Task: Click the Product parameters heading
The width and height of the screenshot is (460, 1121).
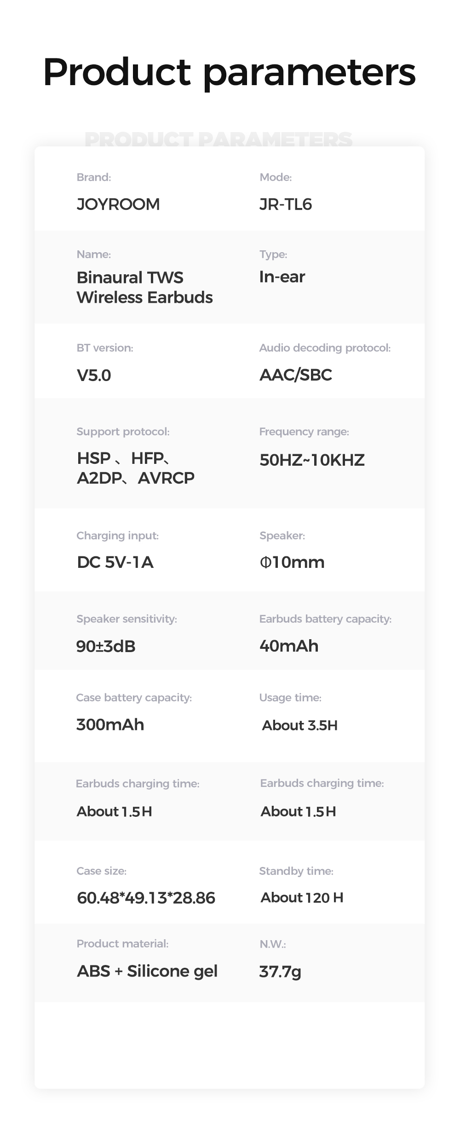Action: [x=230, y=74]
